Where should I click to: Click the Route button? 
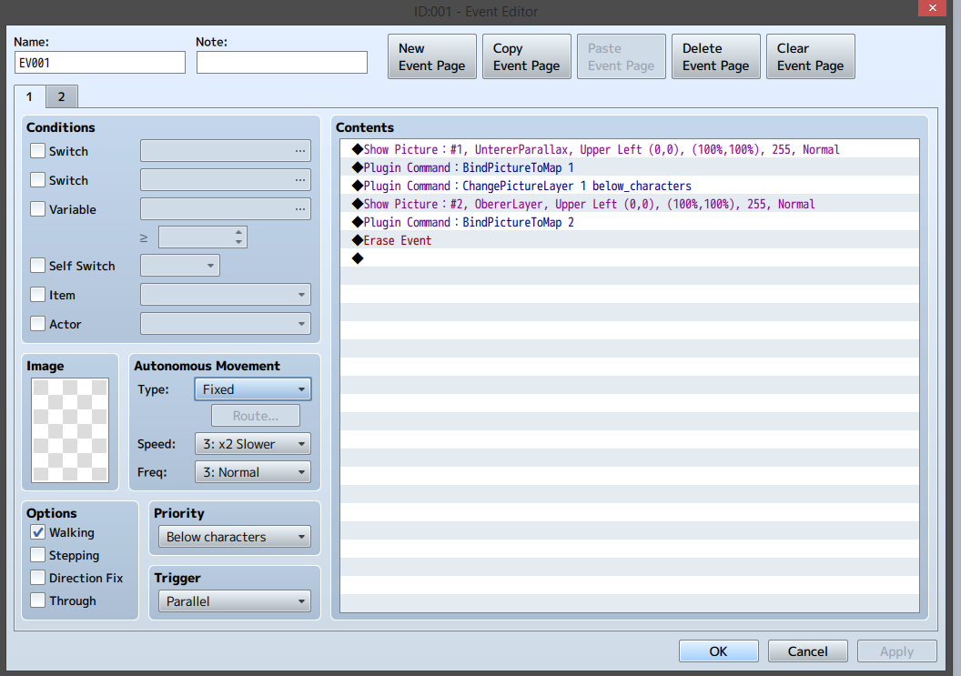coord(256,416)
